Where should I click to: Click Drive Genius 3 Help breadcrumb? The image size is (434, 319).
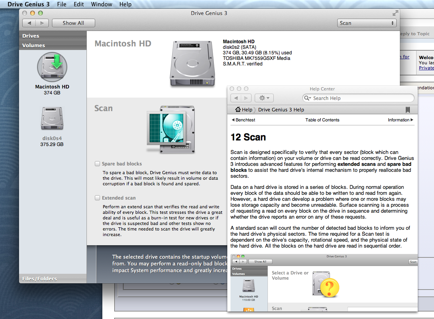(x=281, y=110)
